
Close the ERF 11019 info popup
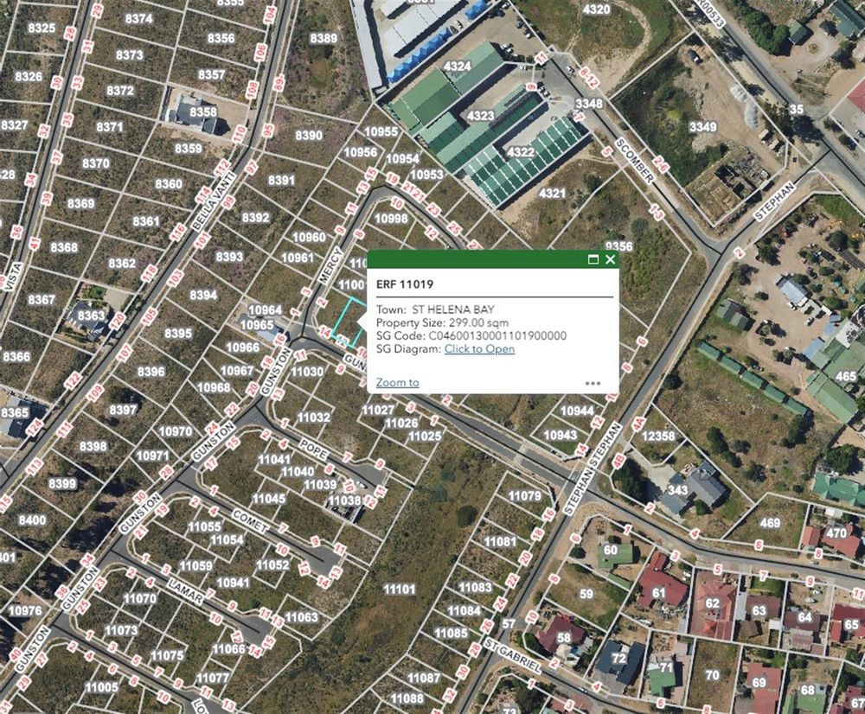(x=610, y=259)
